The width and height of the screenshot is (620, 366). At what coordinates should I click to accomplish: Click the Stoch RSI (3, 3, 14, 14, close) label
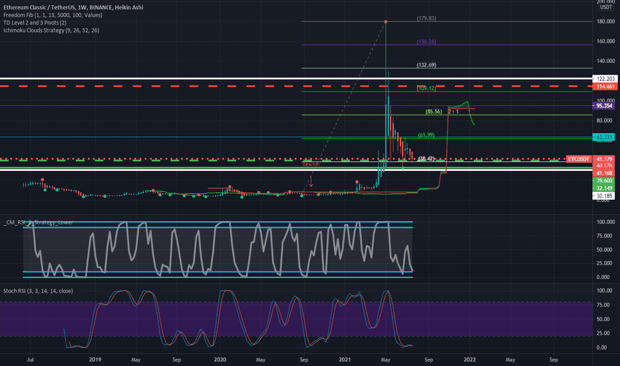pyautogui.click(x=38, y=291)
